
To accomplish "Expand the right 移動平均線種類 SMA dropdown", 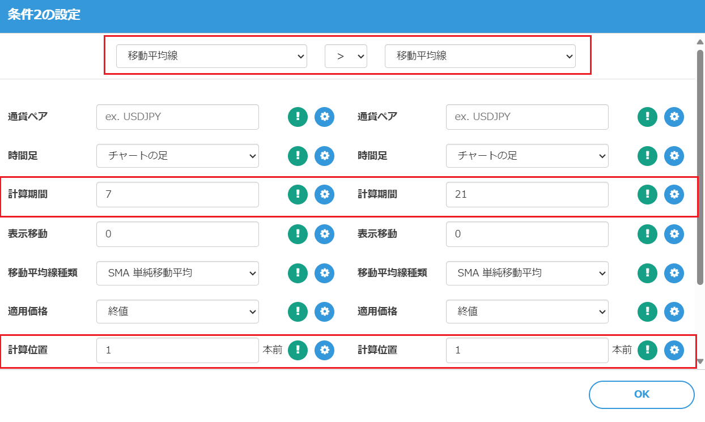I will pyautogui.click(x=527, y=272).
